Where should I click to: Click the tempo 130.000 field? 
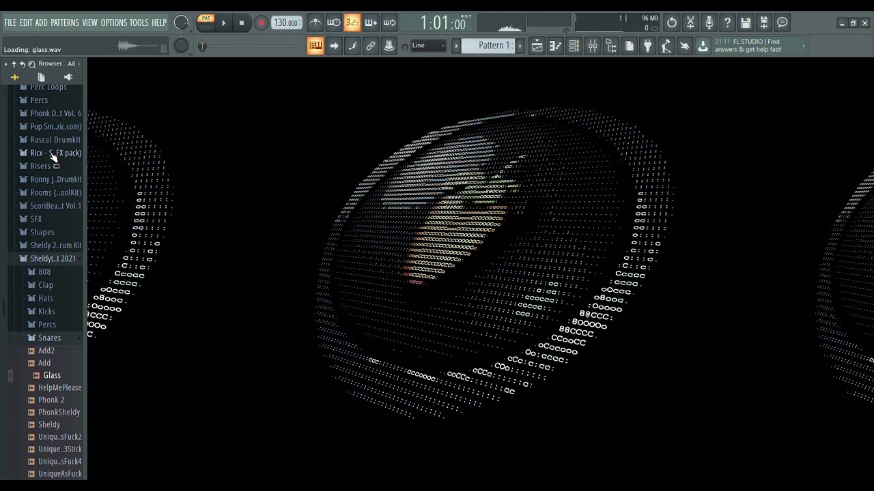[286, 23]
